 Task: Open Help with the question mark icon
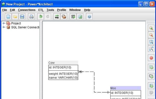89,17
